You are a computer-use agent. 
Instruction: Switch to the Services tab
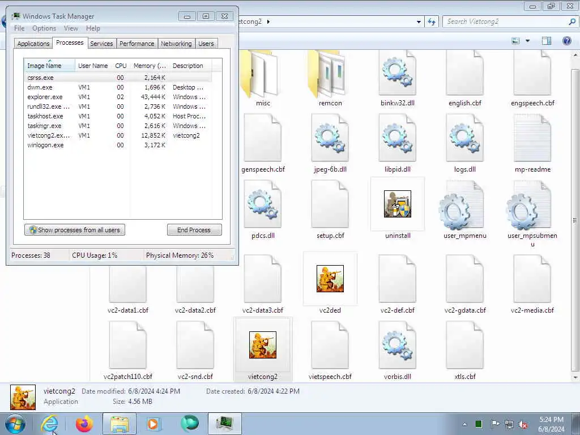101,44
